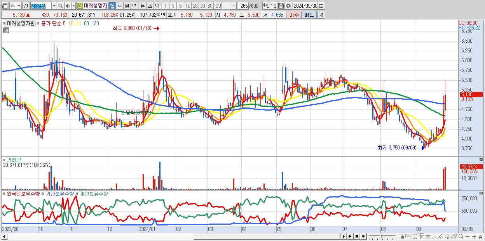Click the chart compare windows icon

(454, 236)
